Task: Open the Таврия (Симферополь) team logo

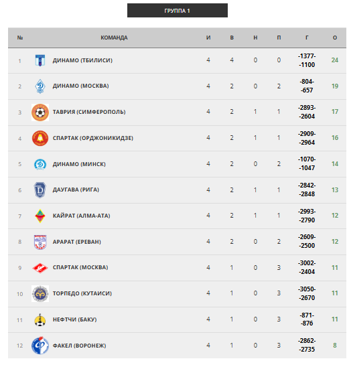Action: click(40, 113)
